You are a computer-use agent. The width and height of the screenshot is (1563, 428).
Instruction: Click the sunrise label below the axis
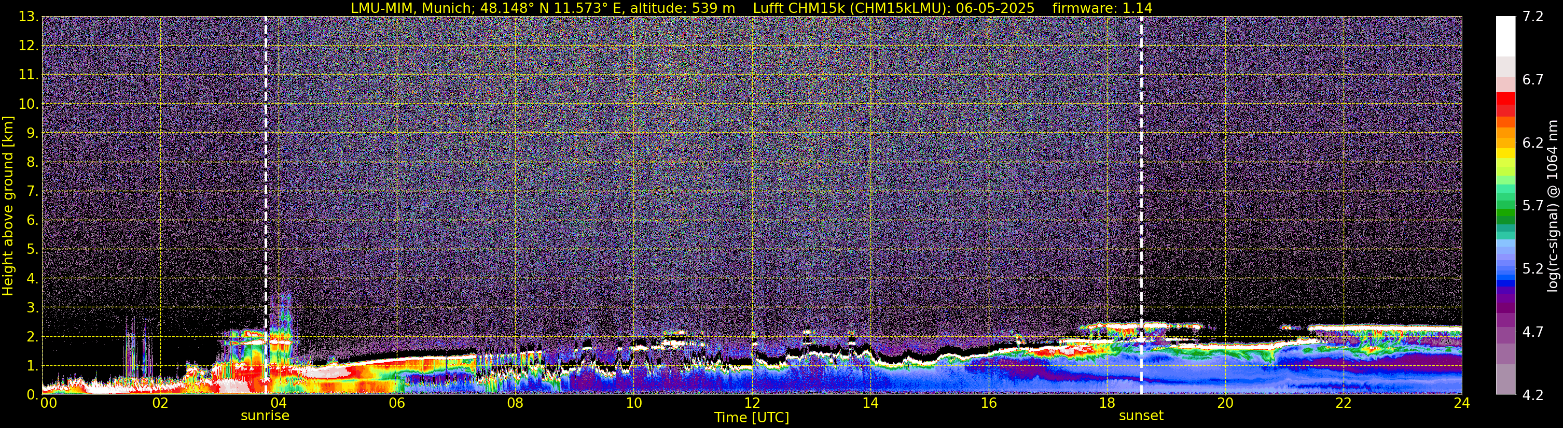(x=265, y=416)
